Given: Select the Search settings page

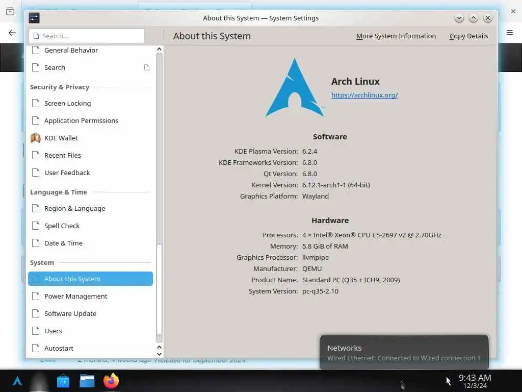Looking at the screenshot, I should 91,68.
